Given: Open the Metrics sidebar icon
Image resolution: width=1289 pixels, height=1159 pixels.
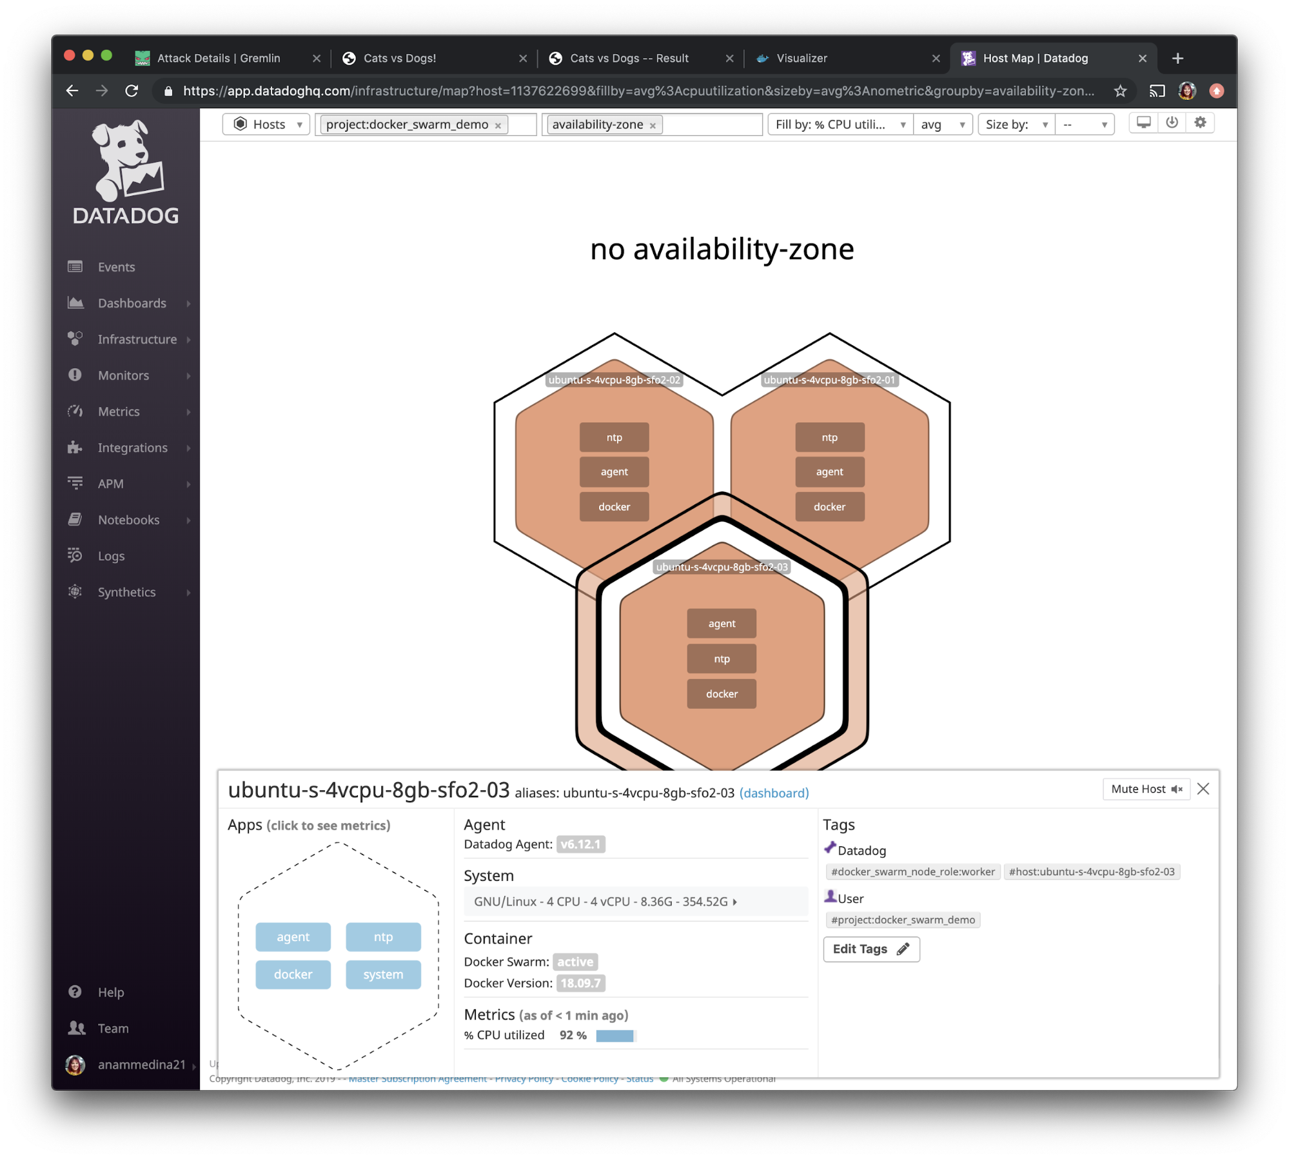Looking at the screenshot, I should coord(75,411).
